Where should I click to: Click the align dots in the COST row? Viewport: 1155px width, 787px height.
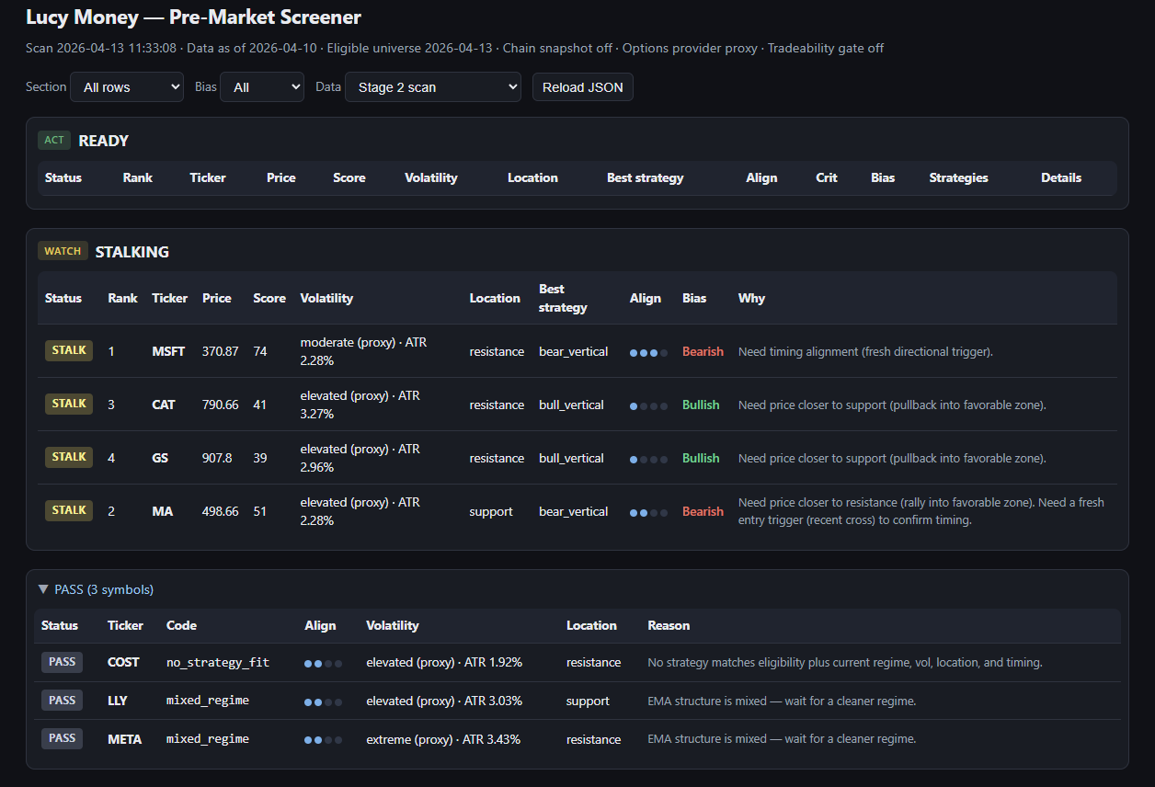tap(324, 663)
